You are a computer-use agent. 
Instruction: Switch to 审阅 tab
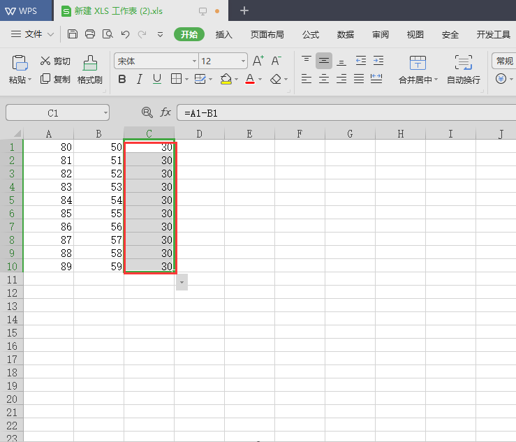381,34
